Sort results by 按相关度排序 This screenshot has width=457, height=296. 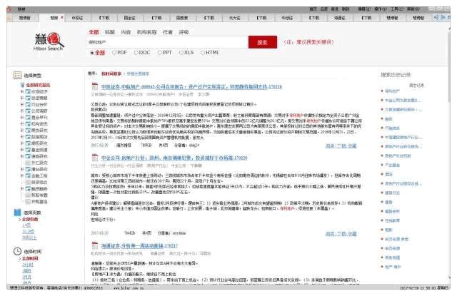coord(138,73)
